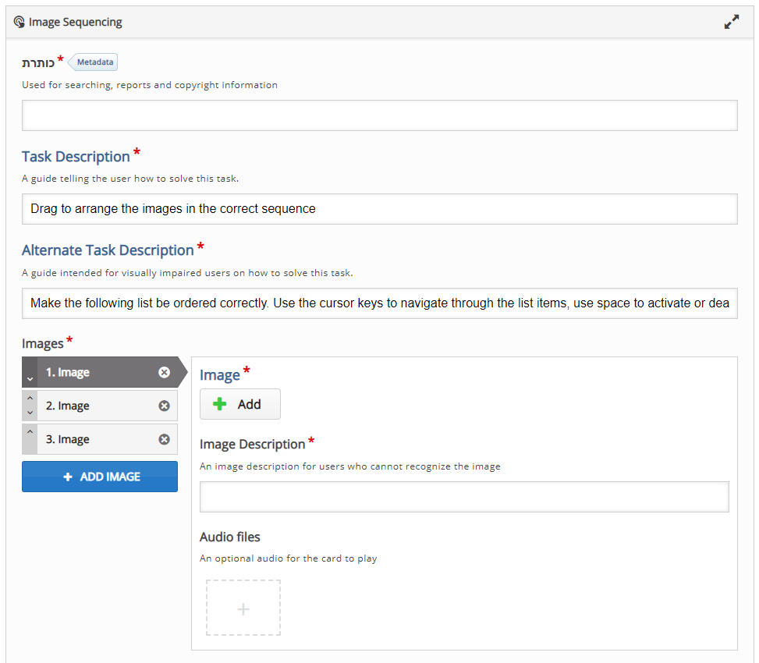Toggle fullscreen with the expand arrows icon
This screenshot has height=663, width=759.
click(731, 23)
